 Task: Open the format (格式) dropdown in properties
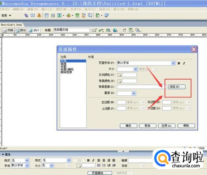[27, 160]
